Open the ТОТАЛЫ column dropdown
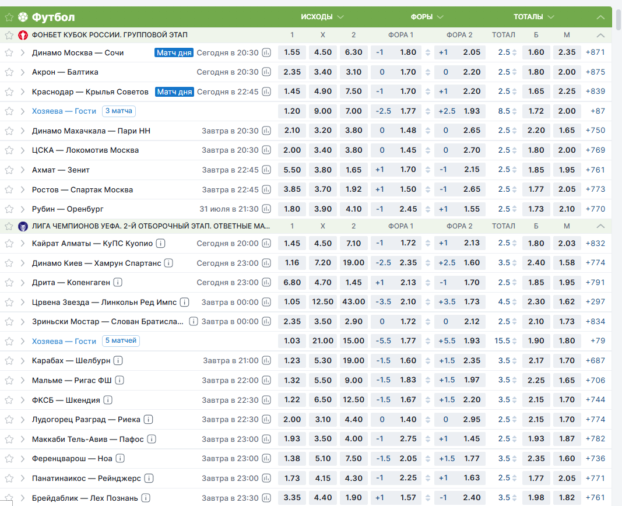 [533, 17]
